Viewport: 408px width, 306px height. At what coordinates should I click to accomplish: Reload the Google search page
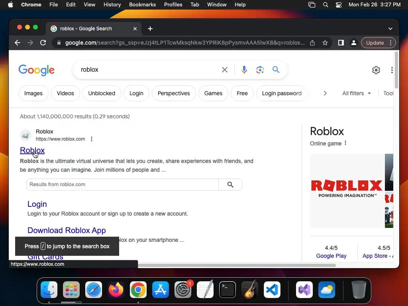(43, 43)
